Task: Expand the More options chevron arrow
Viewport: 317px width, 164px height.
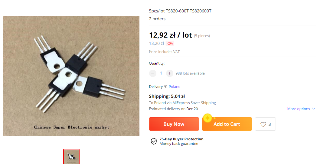Action: pos(313,109)
